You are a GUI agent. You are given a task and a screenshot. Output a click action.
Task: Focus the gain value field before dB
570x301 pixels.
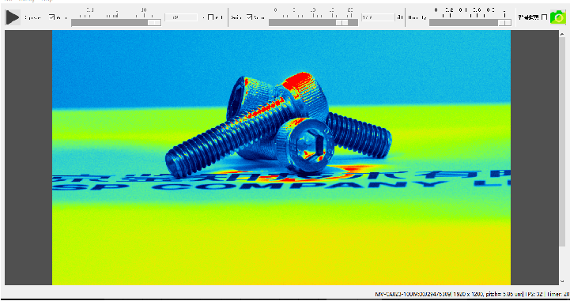point(378,17)
